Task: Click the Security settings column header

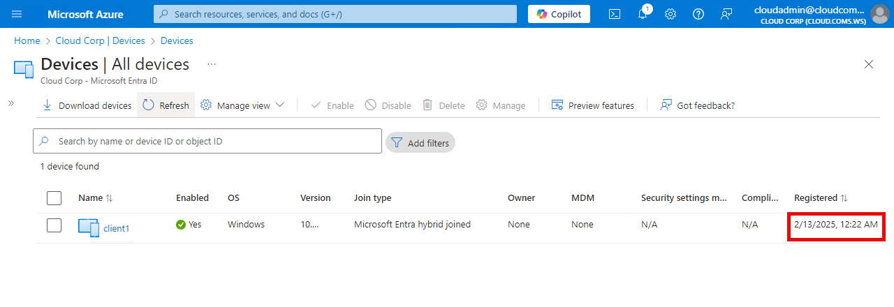Action: (684, 198)
